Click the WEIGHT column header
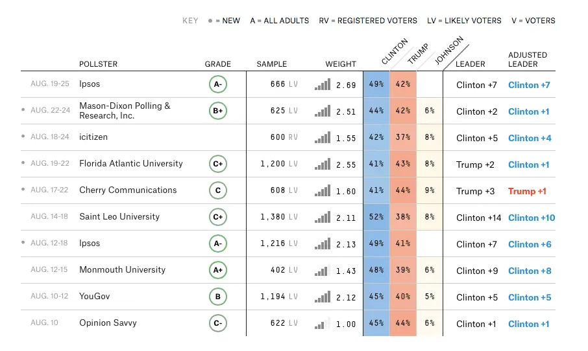588x351 pixels. [340, 64]
